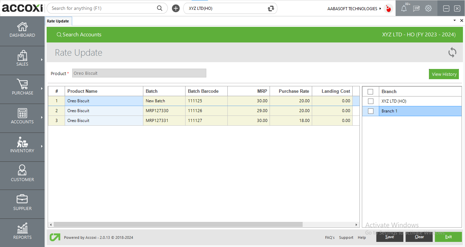The width and height of the screenshot is (465, 247).
Task: Open the settings gear icon
Action: [x=428, y=8]
